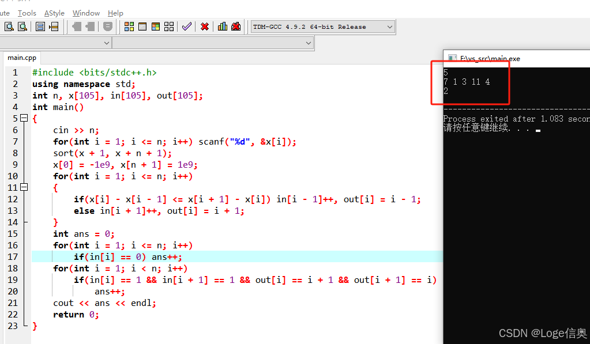Screen dimensions: 590x344
Task: Click the Back navigation arrow icon
Action: pyautogui.click(x=77, y=27)
